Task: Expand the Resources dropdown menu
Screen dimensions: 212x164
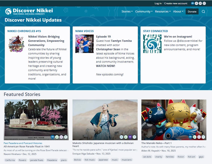Action: coord(163,12)
